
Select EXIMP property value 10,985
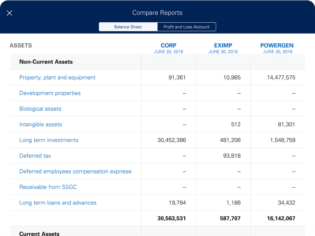click(x=232, y=78)
